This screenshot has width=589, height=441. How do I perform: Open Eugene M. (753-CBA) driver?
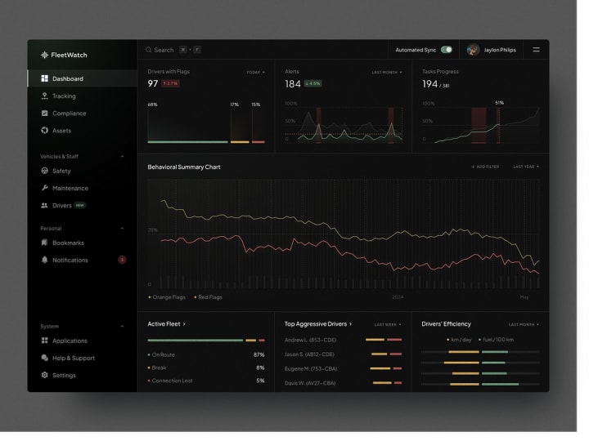(312, 369)
